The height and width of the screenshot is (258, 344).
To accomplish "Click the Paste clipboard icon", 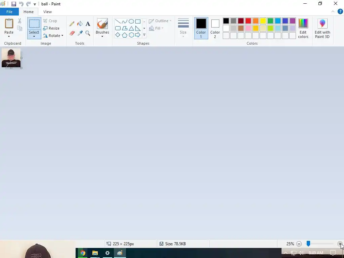I will 9,24.
